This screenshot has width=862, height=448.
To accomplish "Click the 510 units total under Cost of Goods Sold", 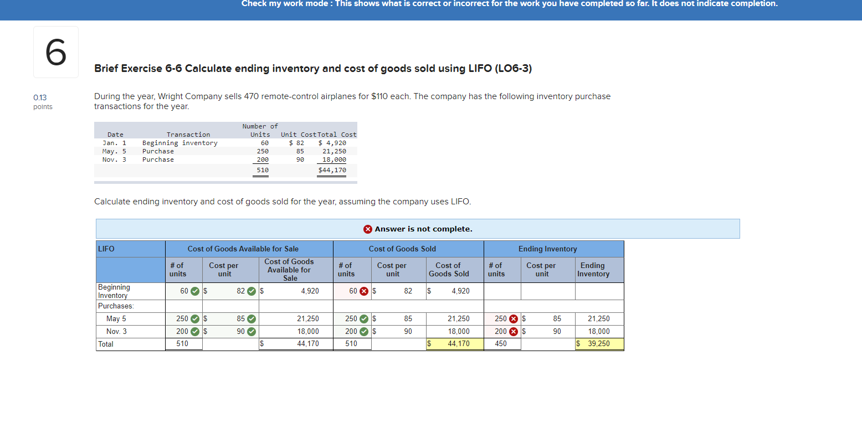I will click(352, 343).
